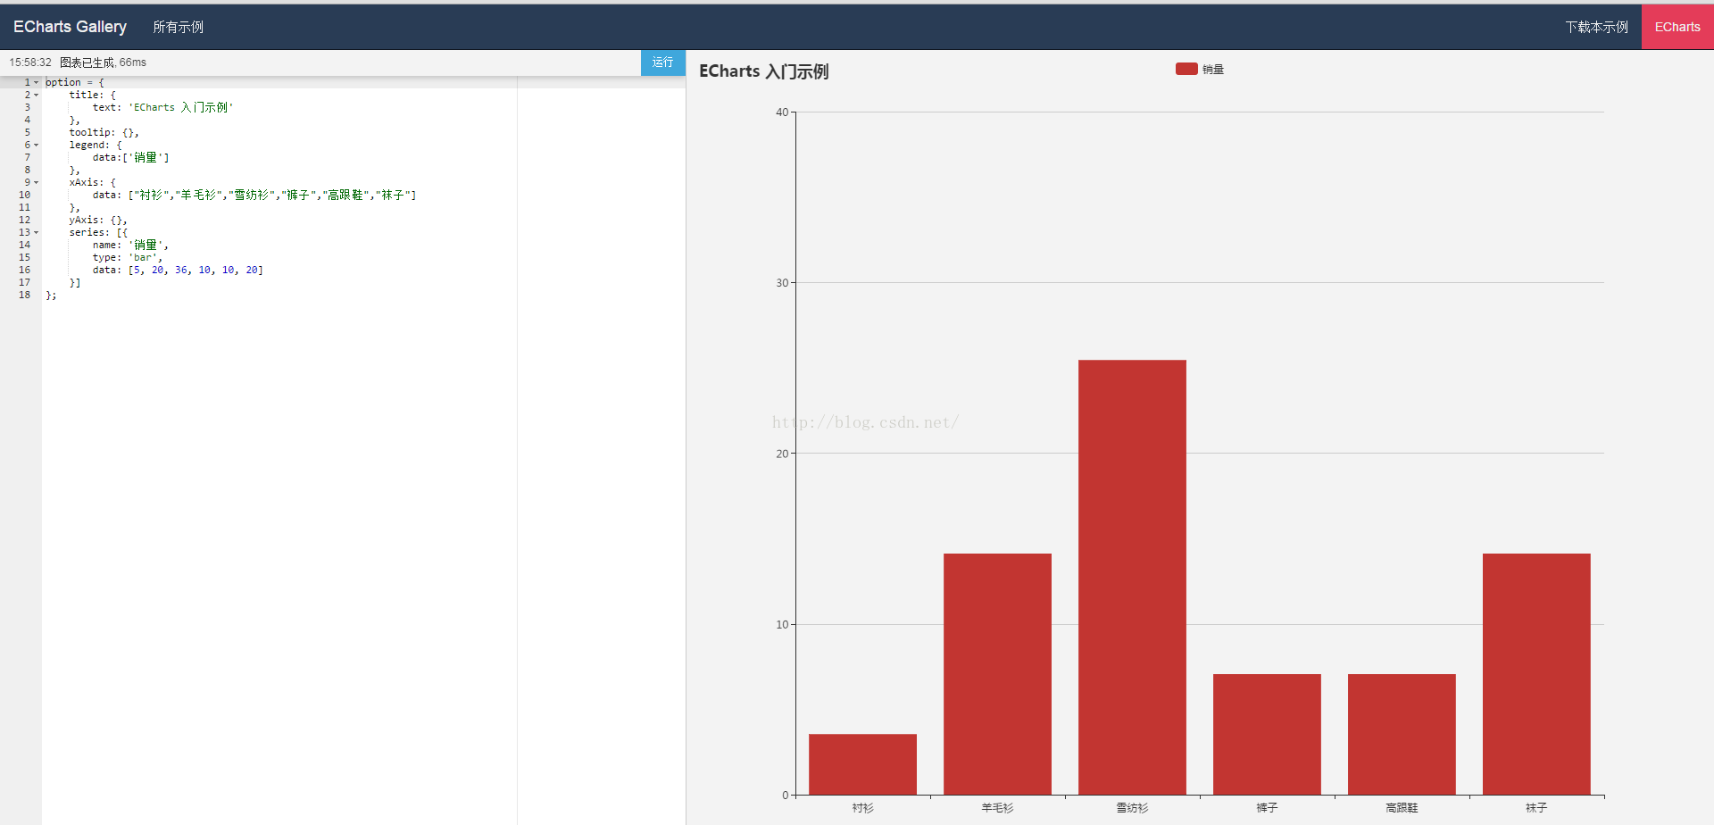Click the chart title ECharts 入门示例
The width and height of the screenshot is (1714, 825).
coord(763,71)
